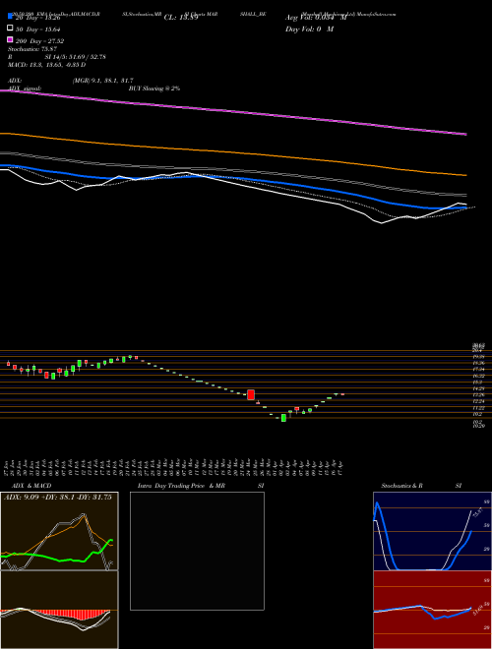This screenshot has width=492, height=649.
Task: Click the white 50 Day legend swatch
Action: [x=11, y=29]
